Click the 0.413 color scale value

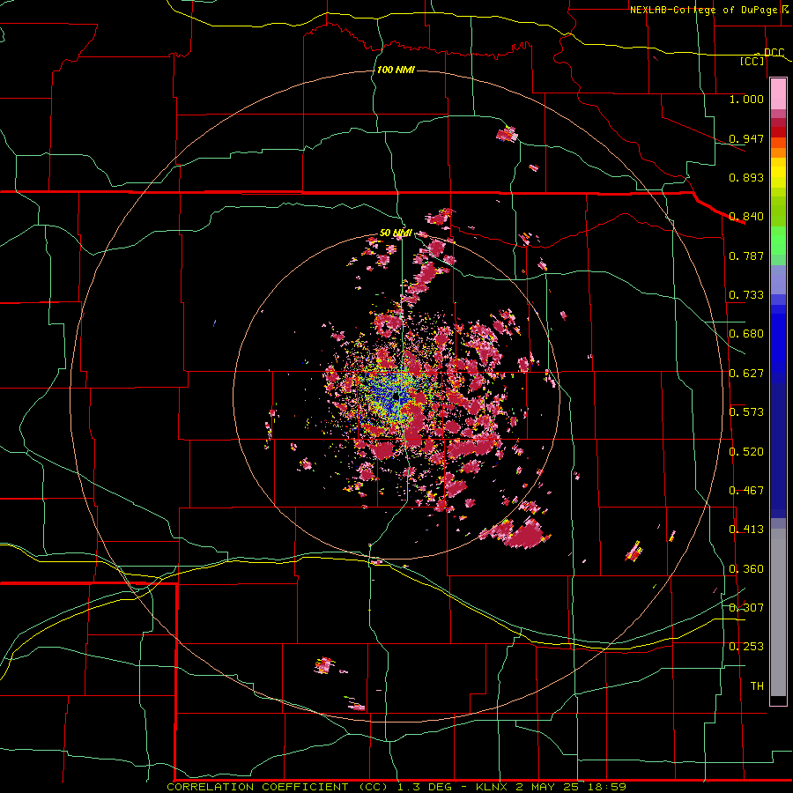[x=746, y=530]
